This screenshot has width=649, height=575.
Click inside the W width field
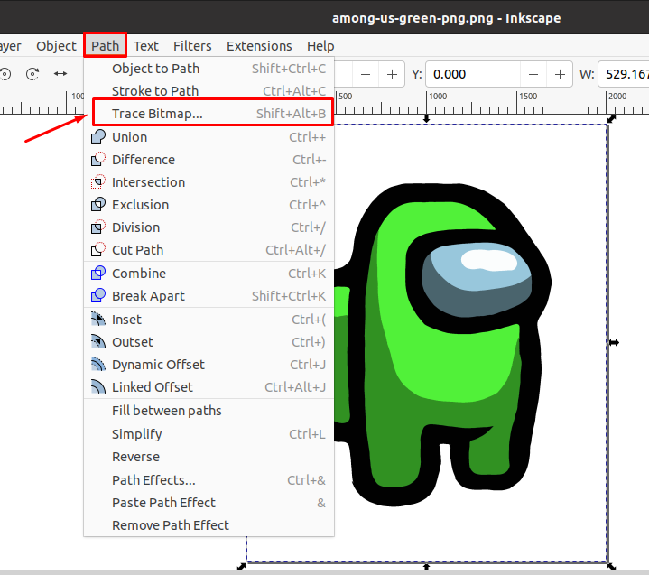[624, 74]
